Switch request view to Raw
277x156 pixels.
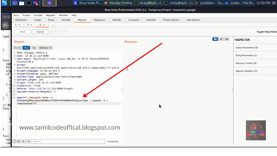(26, 48)
